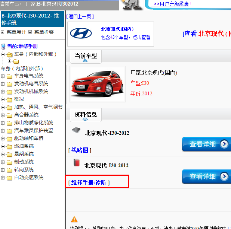Click the 北京现代(国内) brand link
Screen dimensions: 231x229
click(117, 29)
